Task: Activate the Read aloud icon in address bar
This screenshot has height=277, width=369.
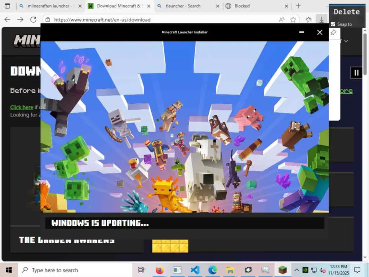Action: [282, 20]
